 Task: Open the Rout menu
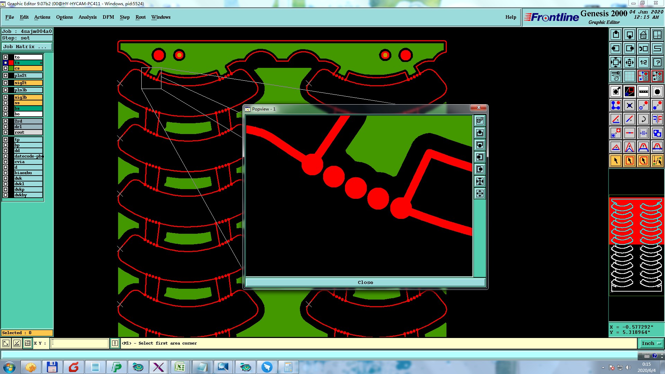click(140, 17)
